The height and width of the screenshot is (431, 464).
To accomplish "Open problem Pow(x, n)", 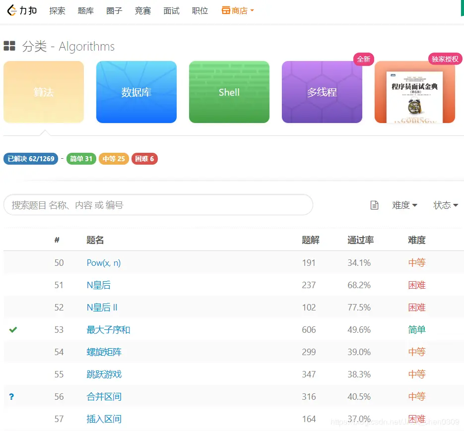I will pos(104,263).
